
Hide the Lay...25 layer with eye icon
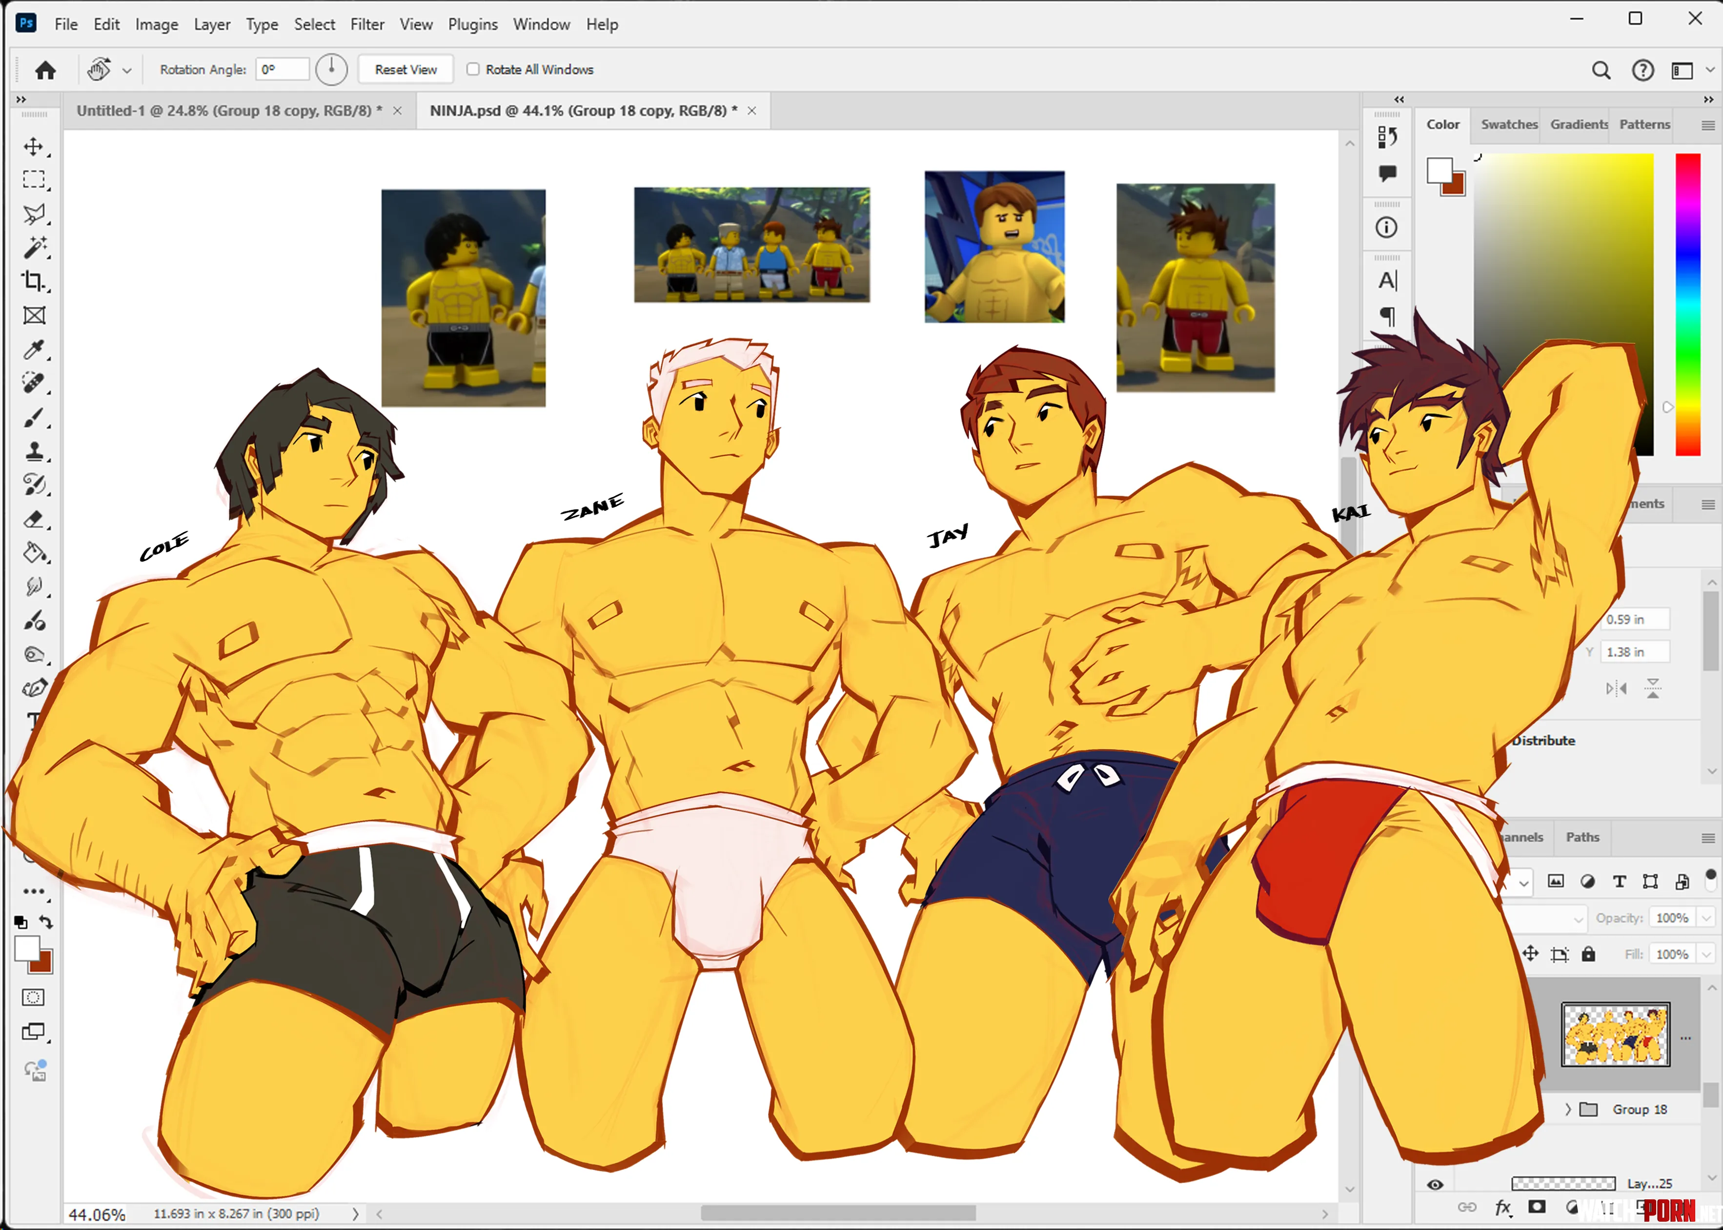tap(1435, 1185)
